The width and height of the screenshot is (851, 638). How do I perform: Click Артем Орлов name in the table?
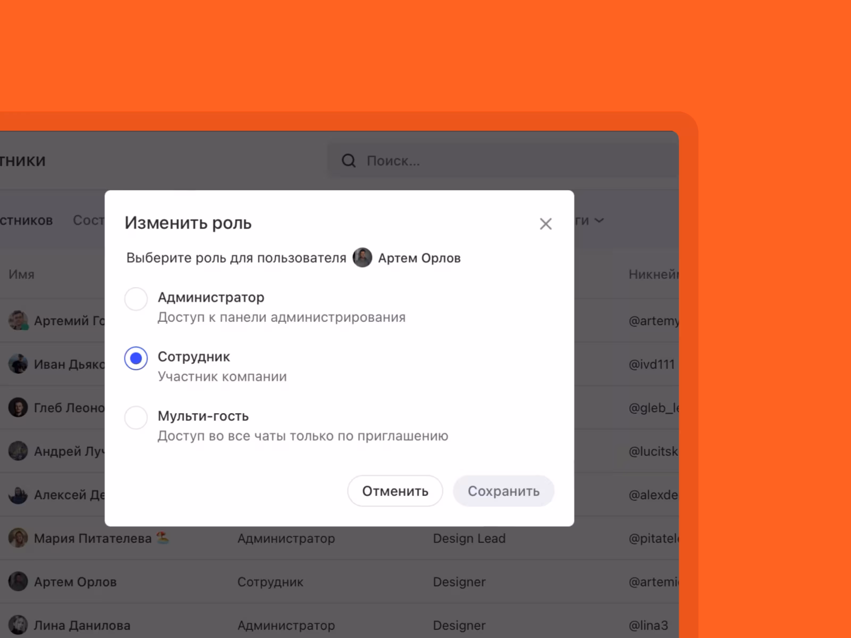(76, 582)
